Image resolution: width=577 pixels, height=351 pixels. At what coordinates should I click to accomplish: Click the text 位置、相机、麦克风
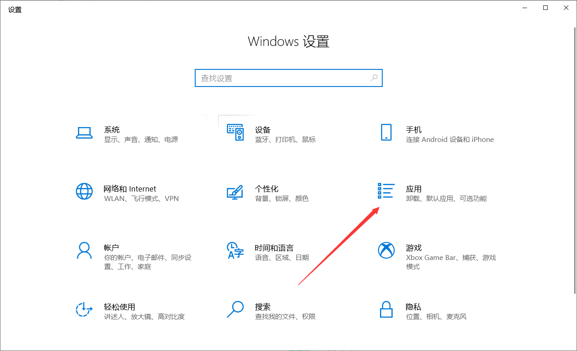(x=436, y=317)
